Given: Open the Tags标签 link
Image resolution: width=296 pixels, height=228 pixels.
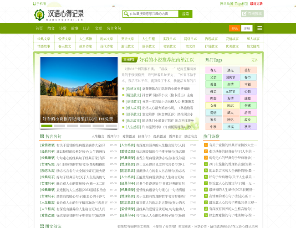Looking at the screenshot, I should click(x=241, y=4).
